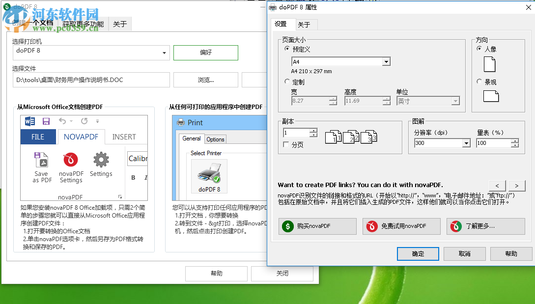Viewport: 535px width, 304px height.
Task: Switch to the 关于 tab in the properties dialog
Action: (306, 24)
